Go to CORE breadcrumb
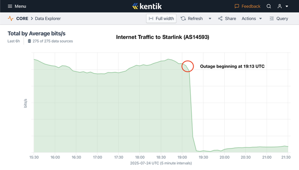Screen dimensions: 299x170 click(22, 18)
